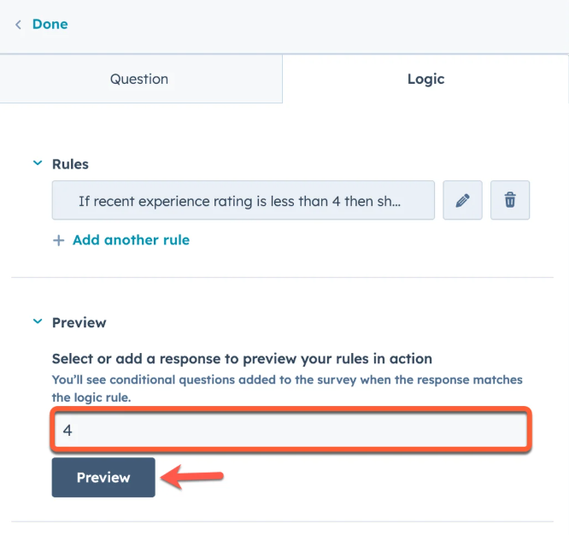Viewport: 569px width, 535px height.
Task: Click the Done link
Action: (50, 24)
